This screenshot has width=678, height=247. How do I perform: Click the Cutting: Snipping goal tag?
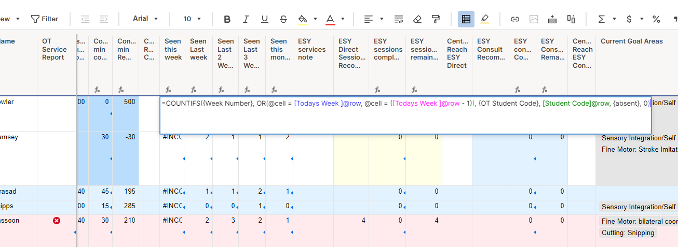[628, 233]
